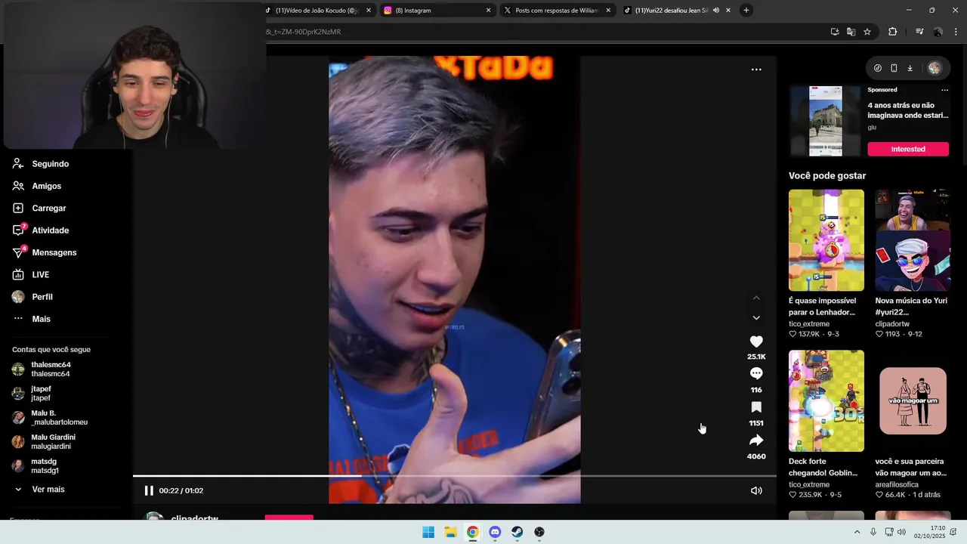Open the first tico_extreme author link
Screen dimensions: 967x544
(809, 324)
